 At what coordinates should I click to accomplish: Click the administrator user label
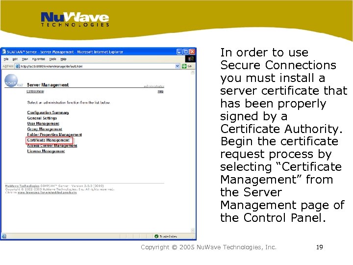coord(154,86)
